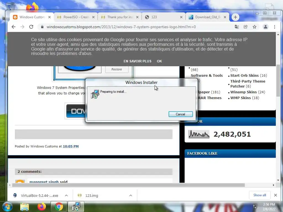
Task: Close the Download_Old_B tab
Action: (x=225, y=17)
